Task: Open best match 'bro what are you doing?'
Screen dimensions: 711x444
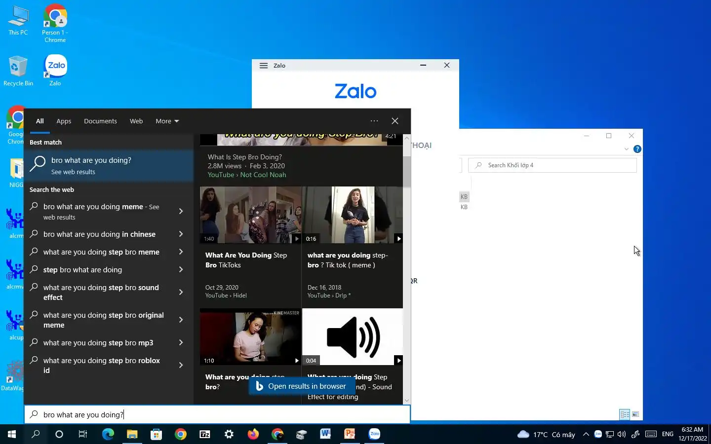Action: pyautogui.click(x=109, y=166)
